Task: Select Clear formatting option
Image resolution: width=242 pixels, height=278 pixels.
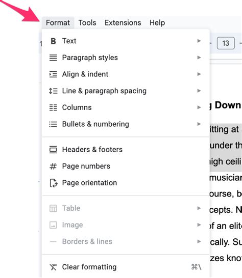Action: pos(126,267)
